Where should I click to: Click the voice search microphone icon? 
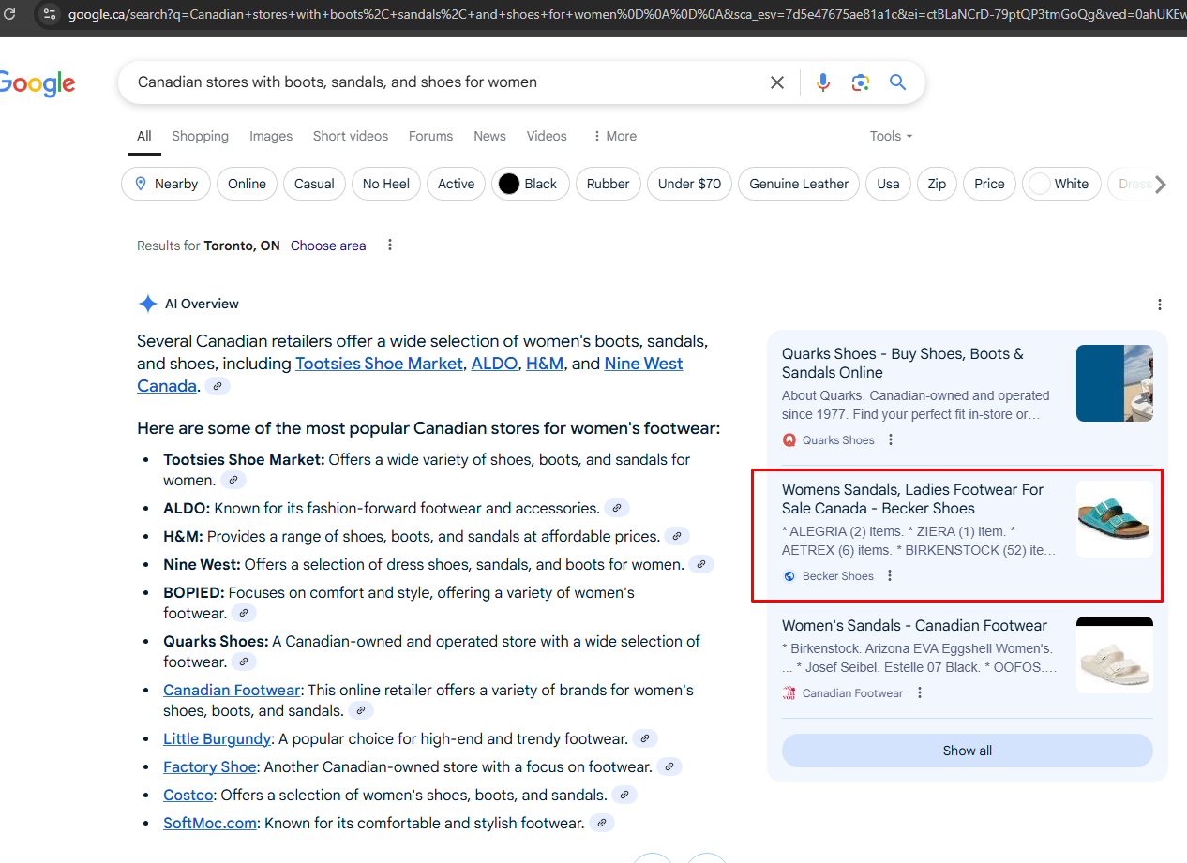coord(822,82)
